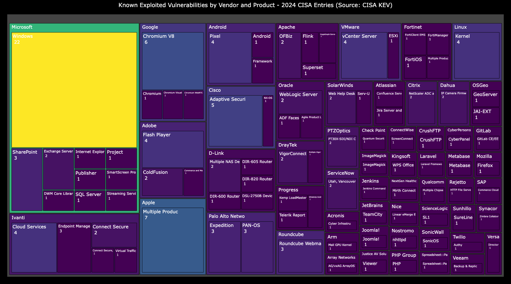Select the SonicWall SonicOS cell
The height and width of the screenshot is (284, 511).
coord(434,243)
